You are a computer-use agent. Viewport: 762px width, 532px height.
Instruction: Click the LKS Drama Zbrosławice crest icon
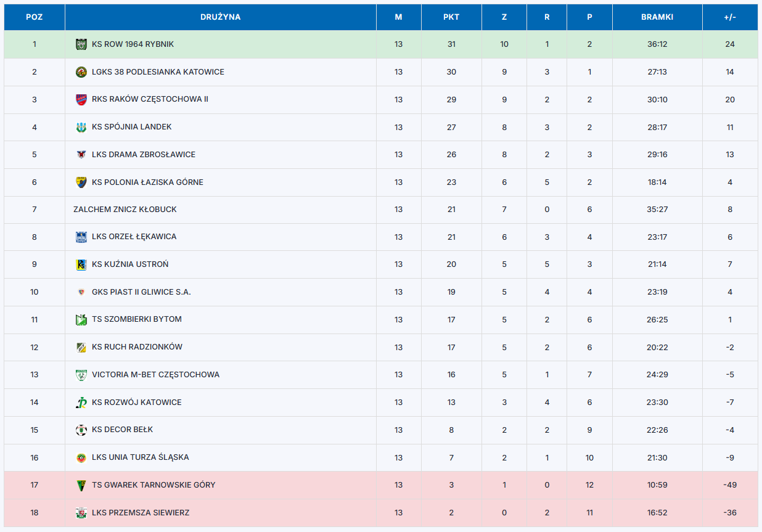tap(81, 155)
